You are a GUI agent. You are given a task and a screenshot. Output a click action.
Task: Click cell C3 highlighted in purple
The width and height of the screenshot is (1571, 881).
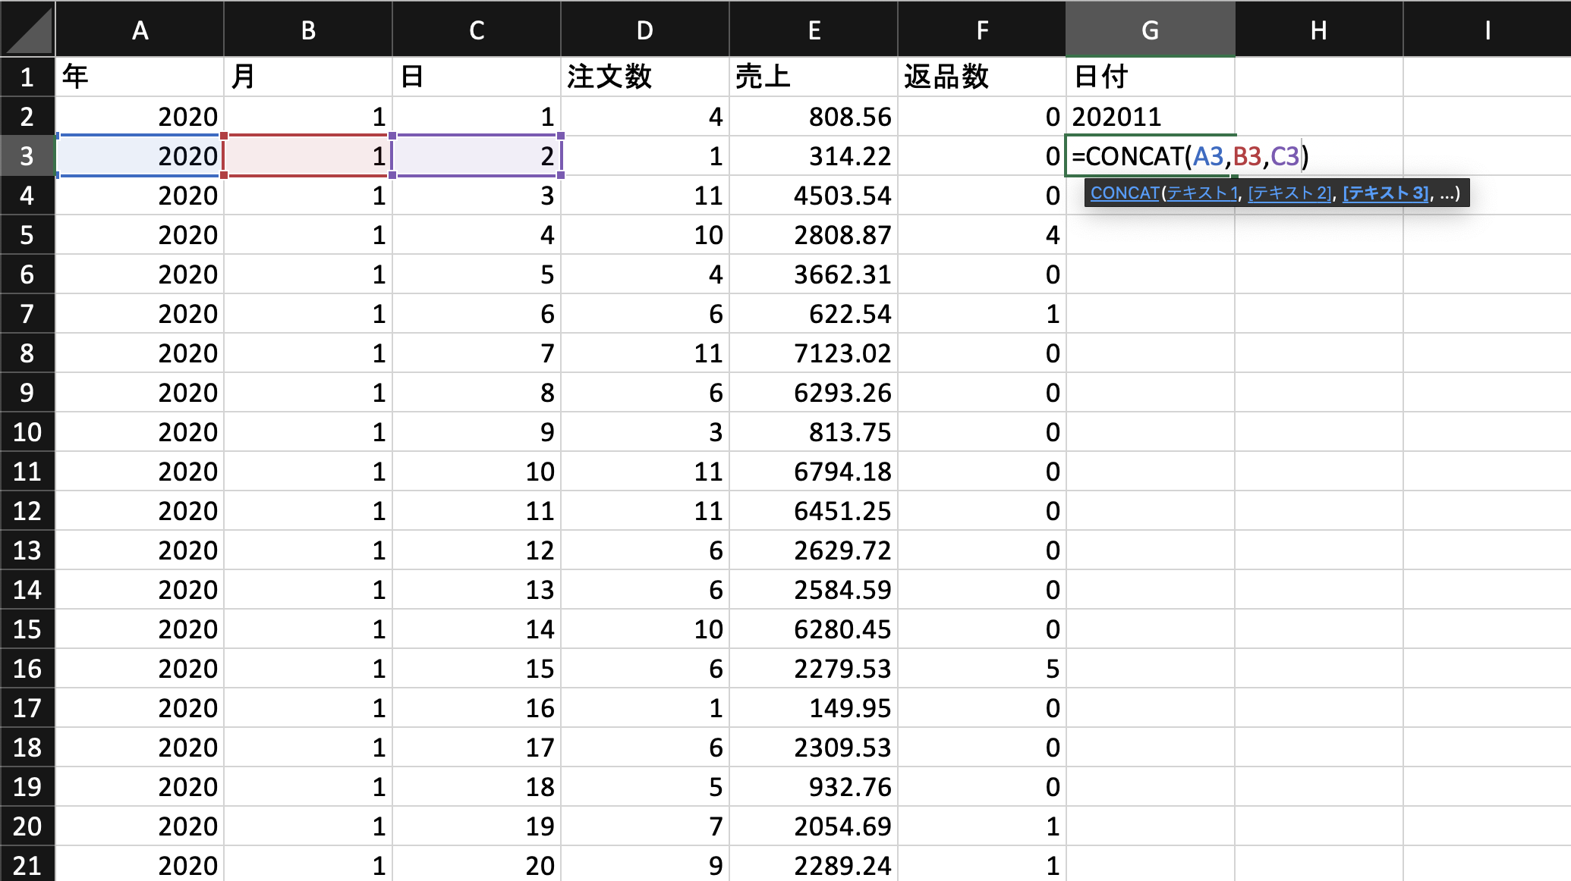point(477,156)
